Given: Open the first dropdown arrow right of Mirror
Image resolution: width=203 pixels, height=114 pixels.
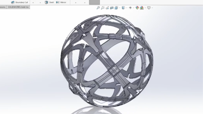Looking at the screenshot, I should click(x=76, y=3).
